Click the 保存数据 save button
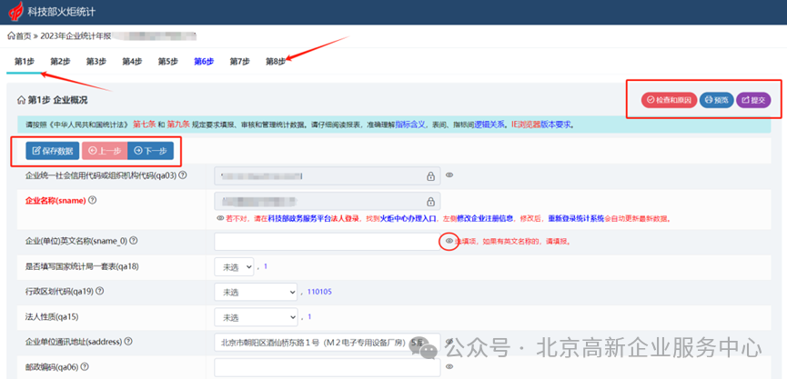The height and width of the screenshot is (379, 787). (53, 150)
